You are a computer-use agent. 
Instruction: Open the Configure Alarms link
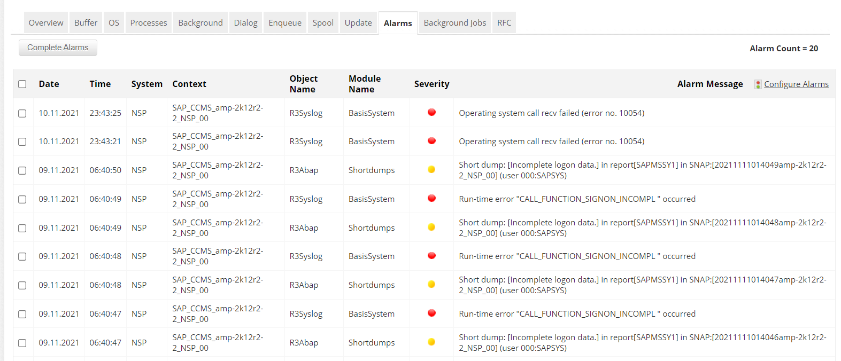796,84
